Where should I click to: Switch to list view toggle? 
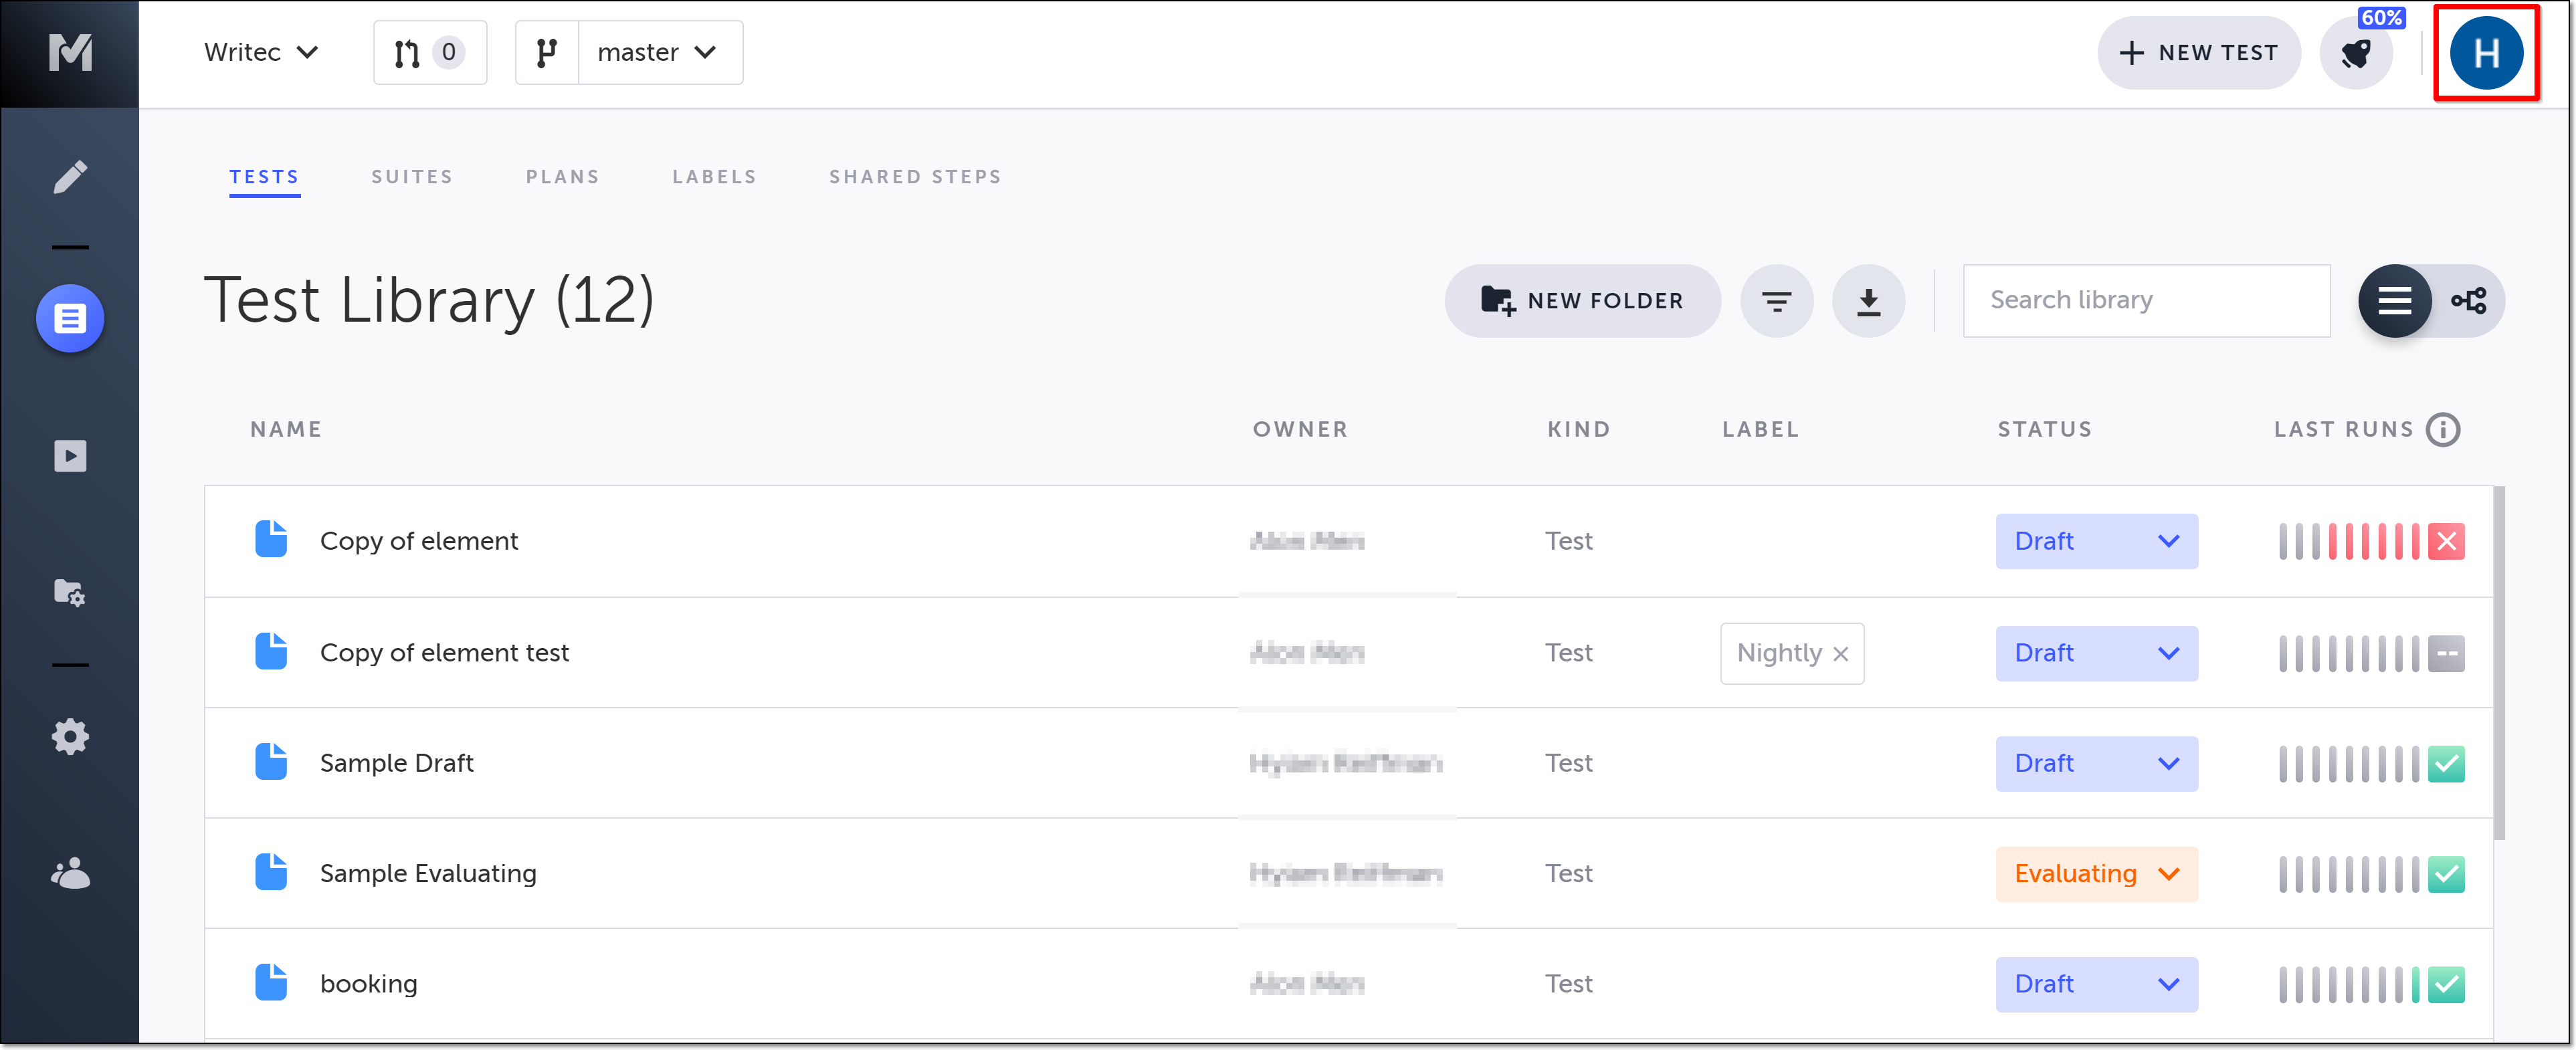tap(2394, 301)
